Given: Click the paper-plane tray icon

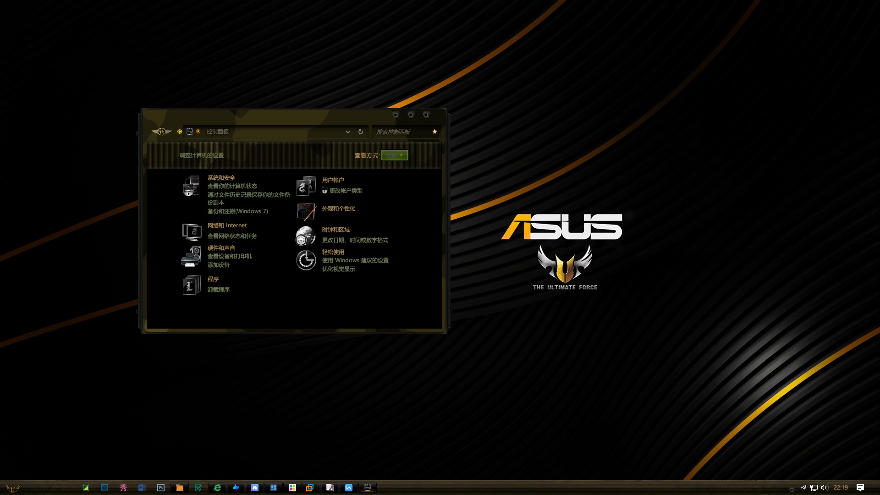Looking at the screenshot, I should pos(803,488).
